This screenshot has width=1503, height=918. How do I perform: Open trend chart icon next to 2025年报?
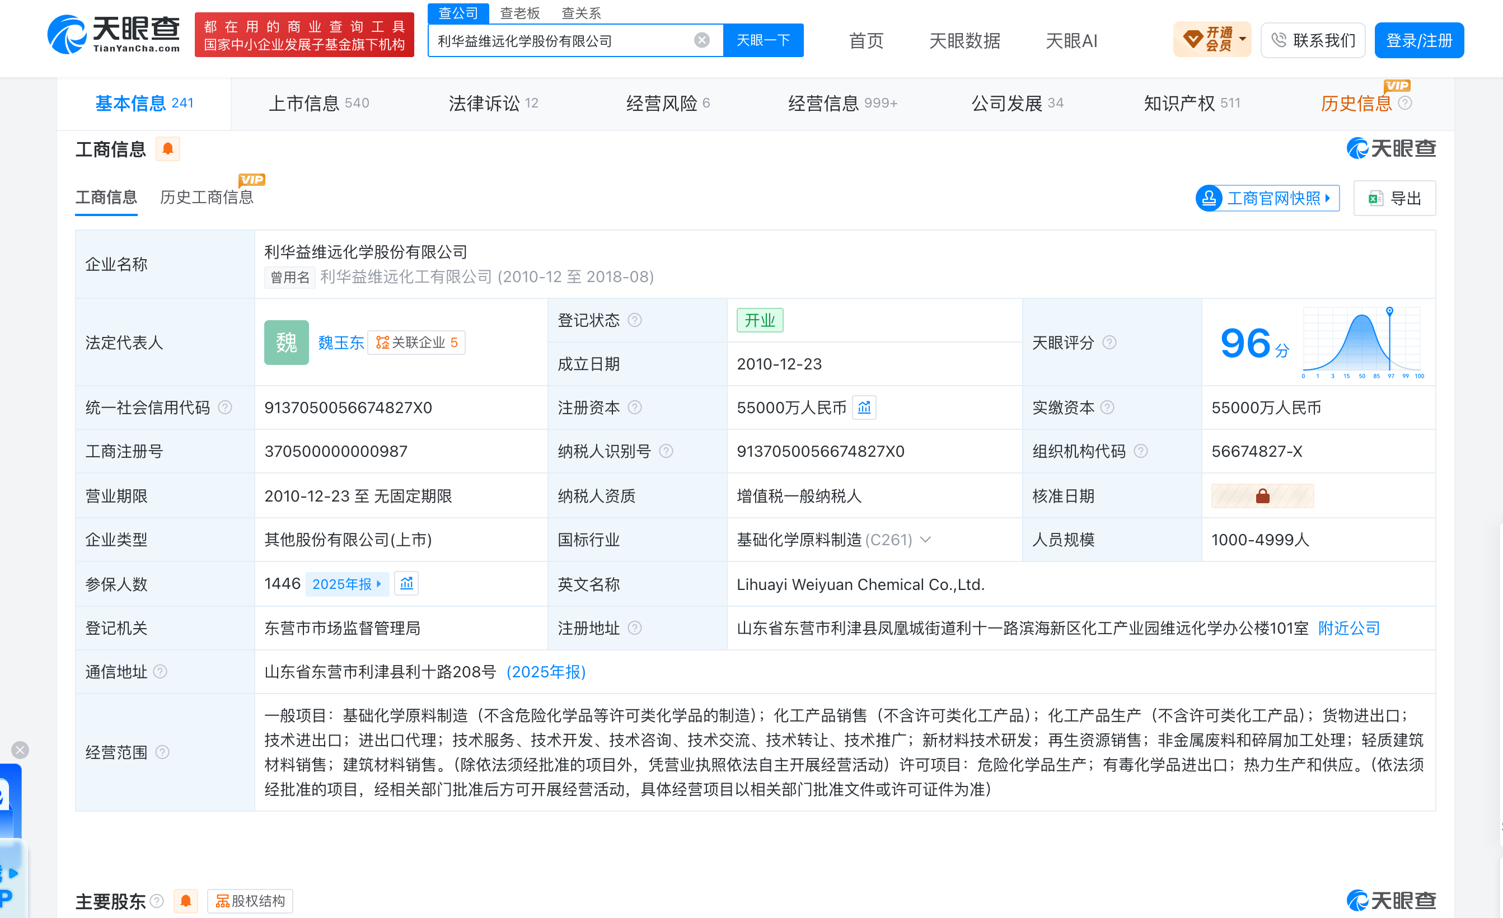pos(406,584)
